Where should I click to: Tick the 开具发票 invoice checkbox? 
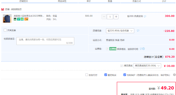click(x=5, y=30)
